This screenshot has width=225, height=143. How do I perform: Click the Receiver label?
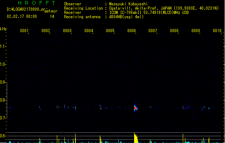tap(73, 13)
